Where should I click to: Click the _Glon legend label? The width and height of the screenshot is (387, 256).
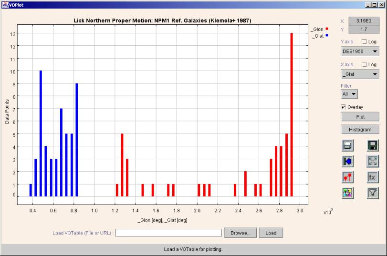pyautogui.click(x=317, y=30)
